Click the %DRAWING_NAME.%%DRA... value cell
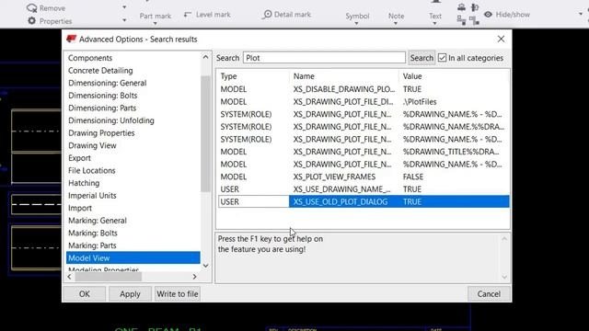The image size is (589, 331). pyautogui.click(x=454, y=127)
